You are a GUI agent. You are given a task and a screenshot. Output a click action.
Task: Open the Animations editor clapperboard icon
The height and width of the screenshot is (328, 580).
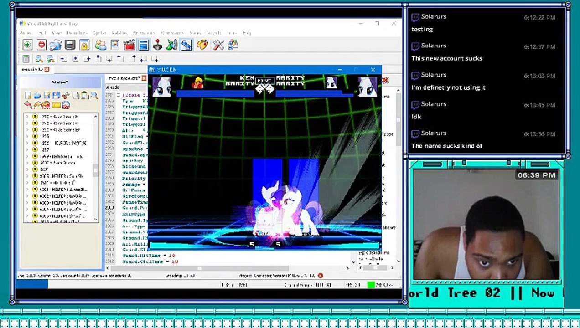tap(129, 45)
